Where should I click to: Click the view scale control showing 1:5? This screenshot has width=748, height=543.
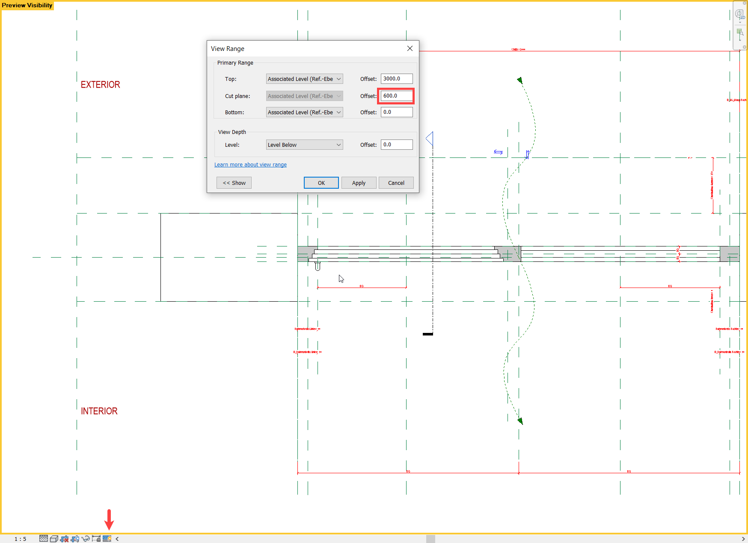20,538
